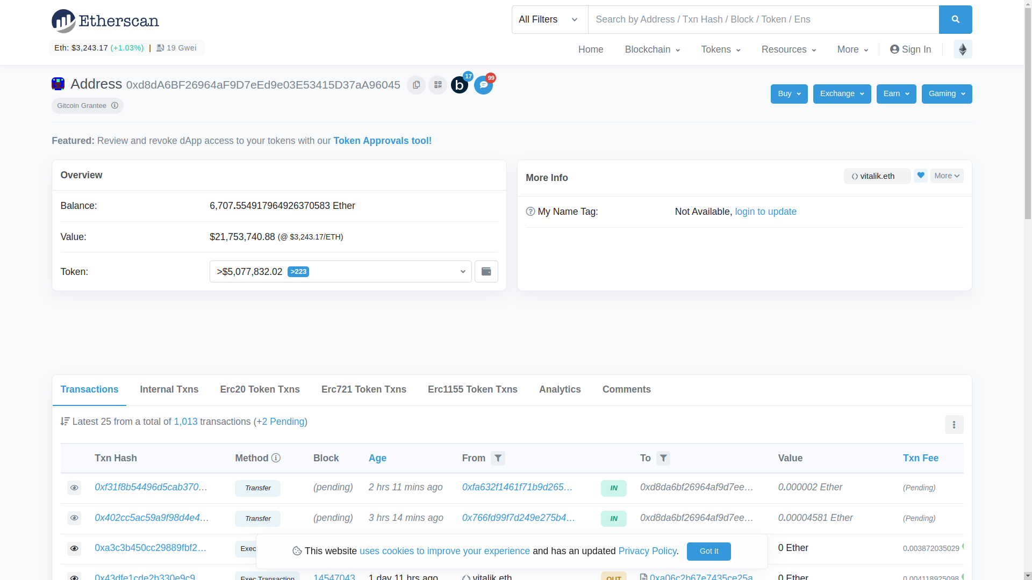The image size is (1032, 580).
Task: Switch to Erc721 Token Txns tab
Action: [364, 390]
